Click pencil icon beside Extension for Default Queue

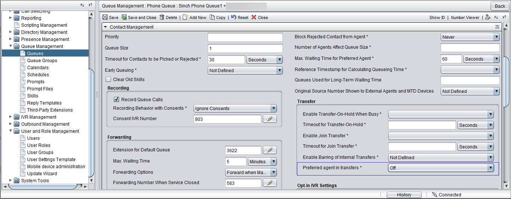270,150
